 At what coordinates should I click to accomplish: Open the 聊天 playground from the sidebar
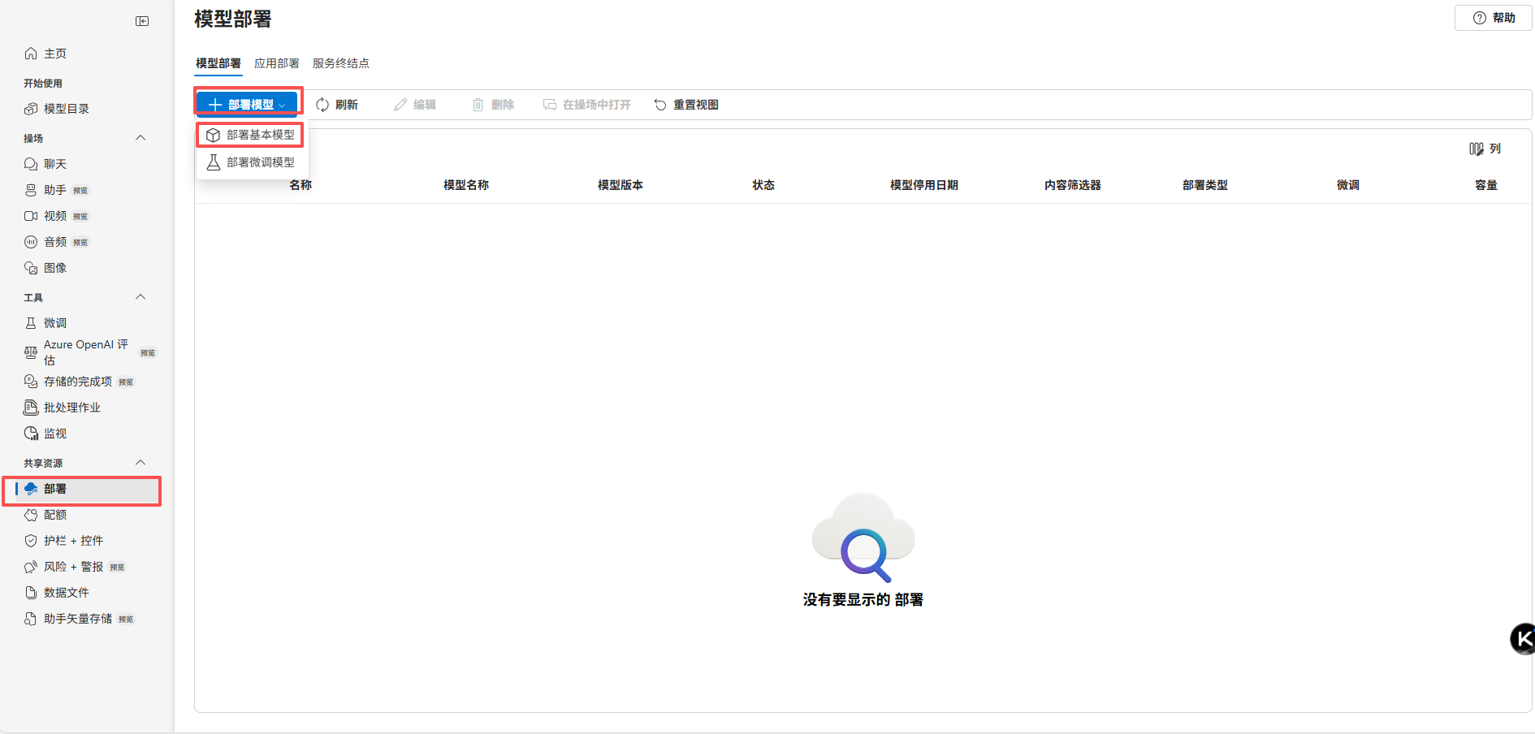pyautogui.click(x=54, y=163)
